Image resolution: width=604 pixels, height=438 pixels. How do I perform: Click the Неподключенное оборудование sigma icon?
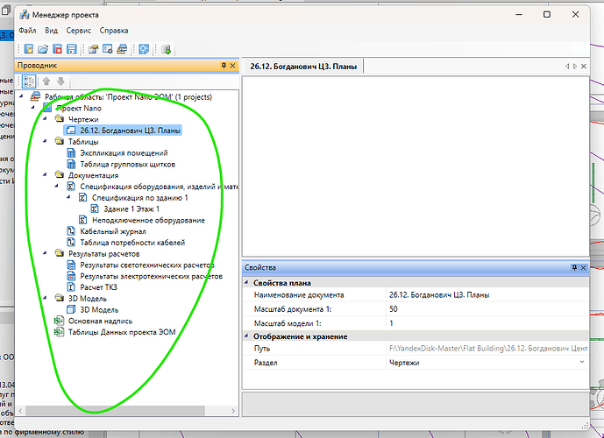coord(82,220)
